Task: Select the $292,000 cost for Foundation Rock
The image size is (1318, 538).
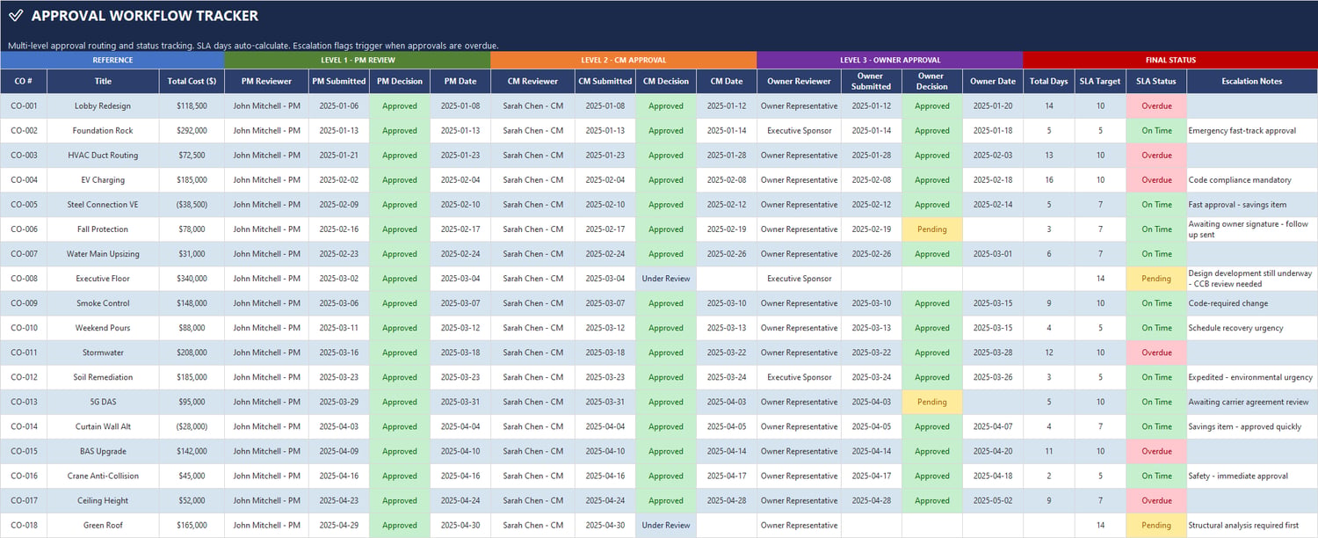Action: pyautogui.click(x=192, y=130)
